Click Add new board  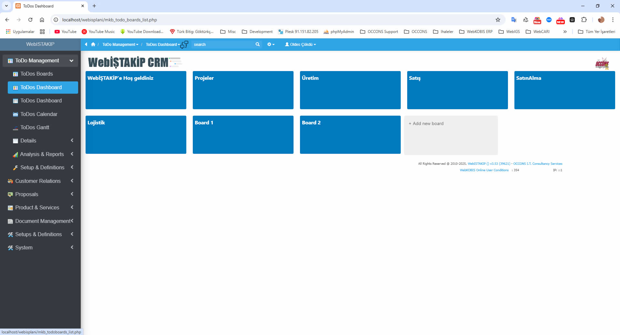coord(451,135)
